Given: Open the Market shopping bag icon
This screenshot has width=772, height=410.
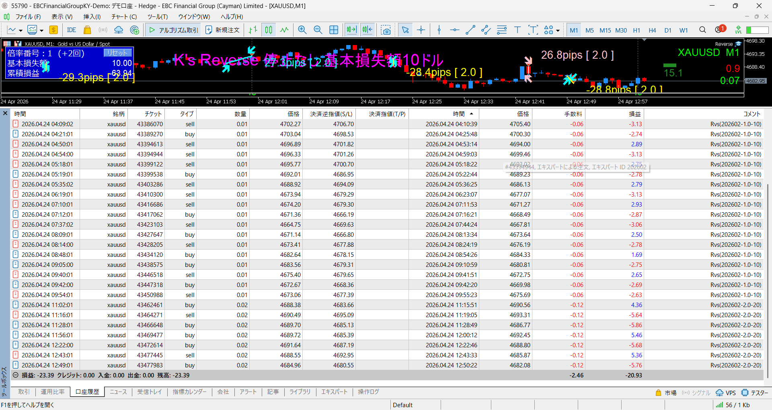Looking at the screenshot, I should point(87,30).
